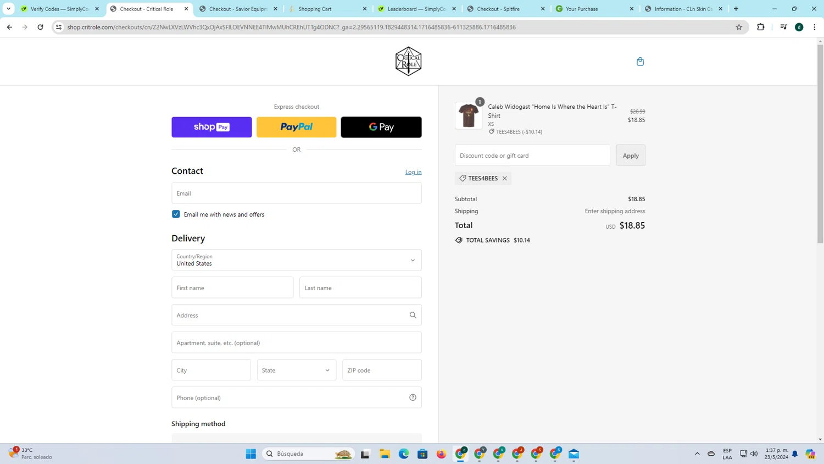824x464 pixels.
Task: Open the Mail app from the taskbar
Action: pyautogui.click(x=574, y=454)
